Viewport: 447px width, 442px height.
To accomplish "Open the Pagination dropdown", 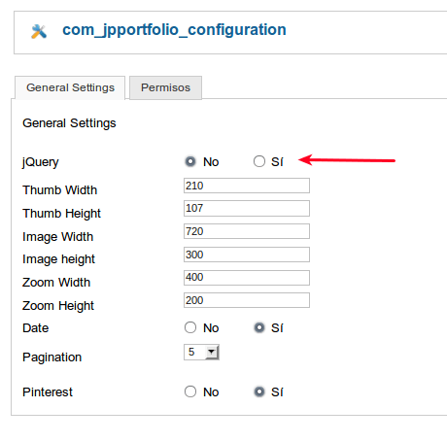I will pos(201,352).
